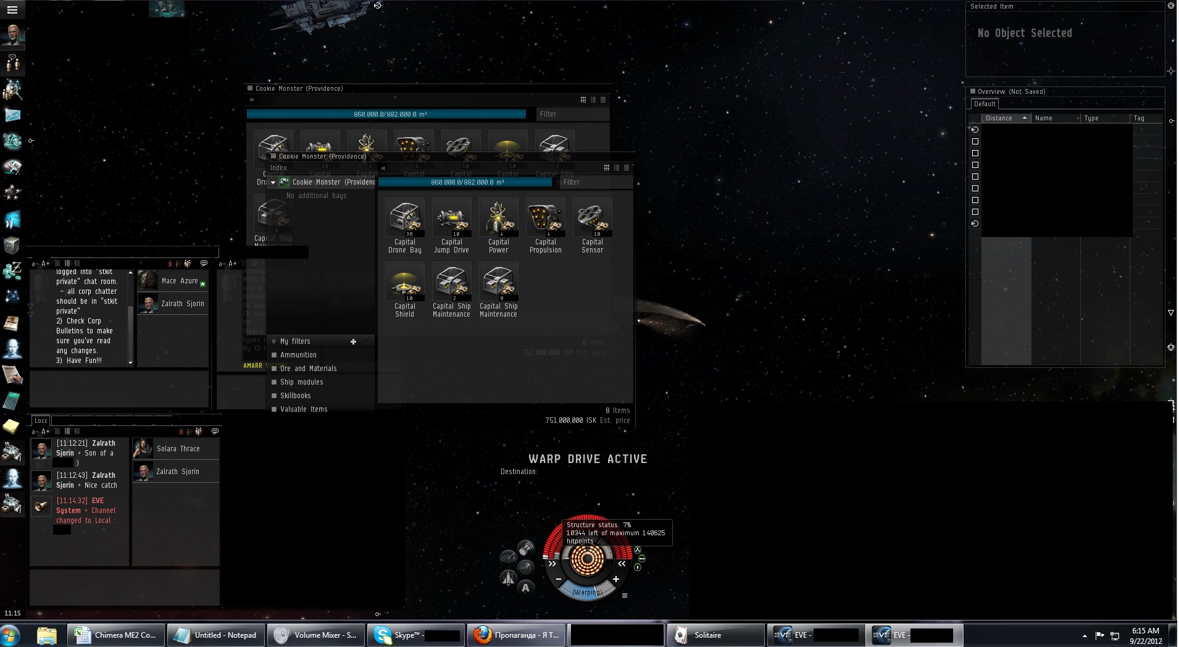Click the first square bracket in Overview list
The width and height of the screenshot is (1179, 647).
click(x=975, y=141)
